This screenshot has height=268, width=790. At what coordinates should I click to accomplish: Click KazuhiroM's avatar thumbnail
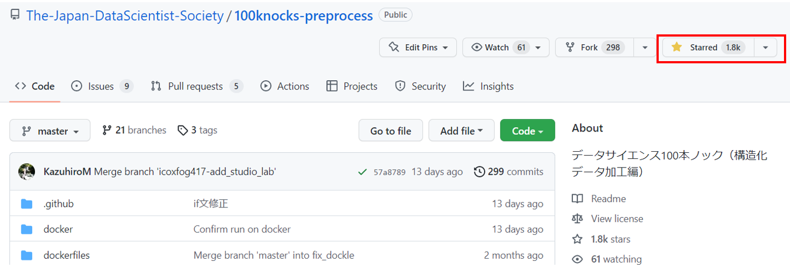pyautogui.click(x=27, y=172)
